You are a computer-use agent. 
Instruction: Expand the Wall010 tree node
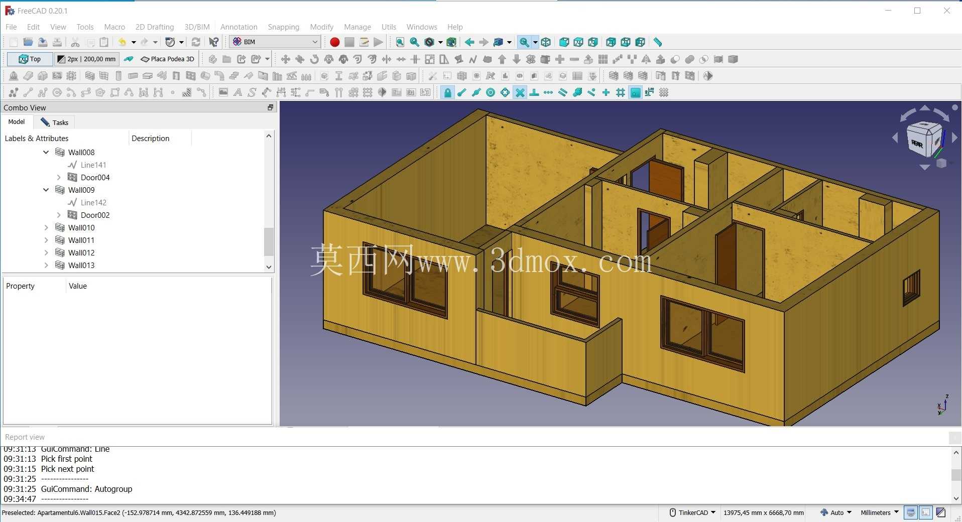coord(46,227)
